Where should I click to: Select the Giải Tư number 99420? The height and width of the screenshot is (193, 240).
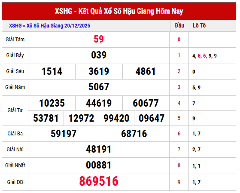pos(116,118)
